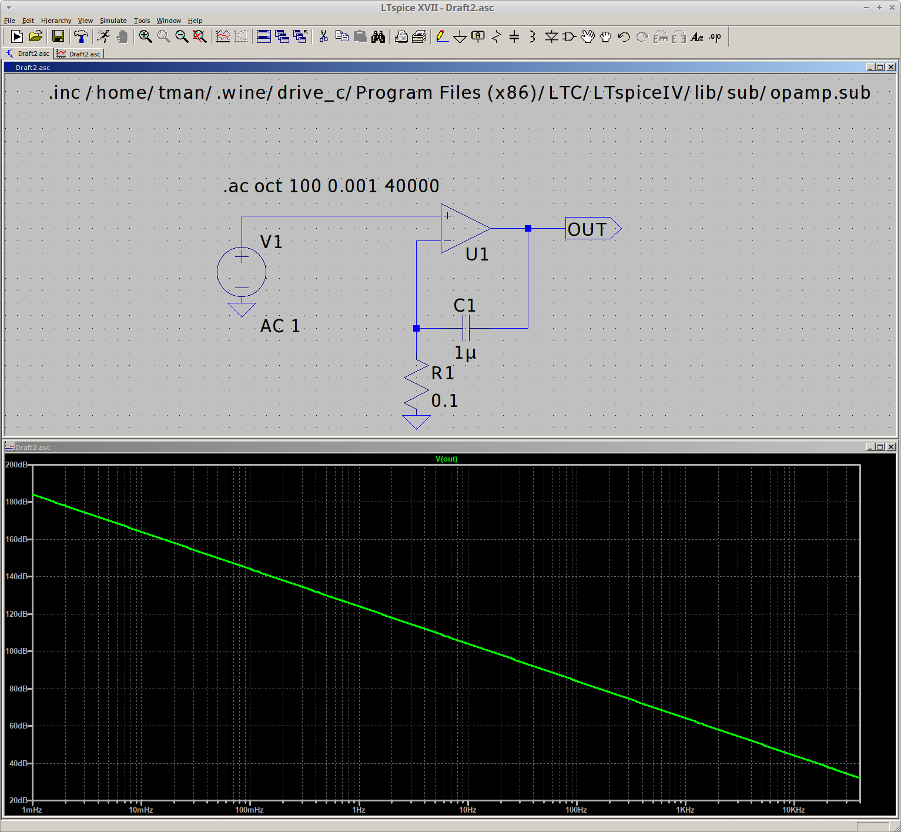Click the V(out) trace label

446,459
